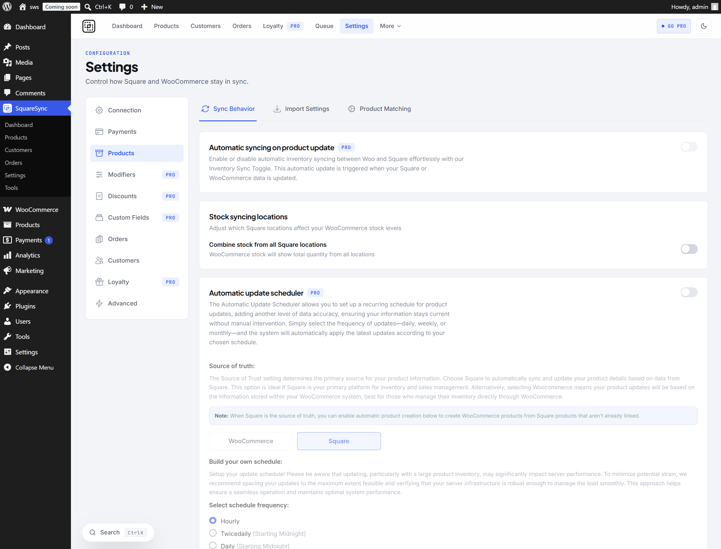Click the Connection gear icon

click(99, 111)
